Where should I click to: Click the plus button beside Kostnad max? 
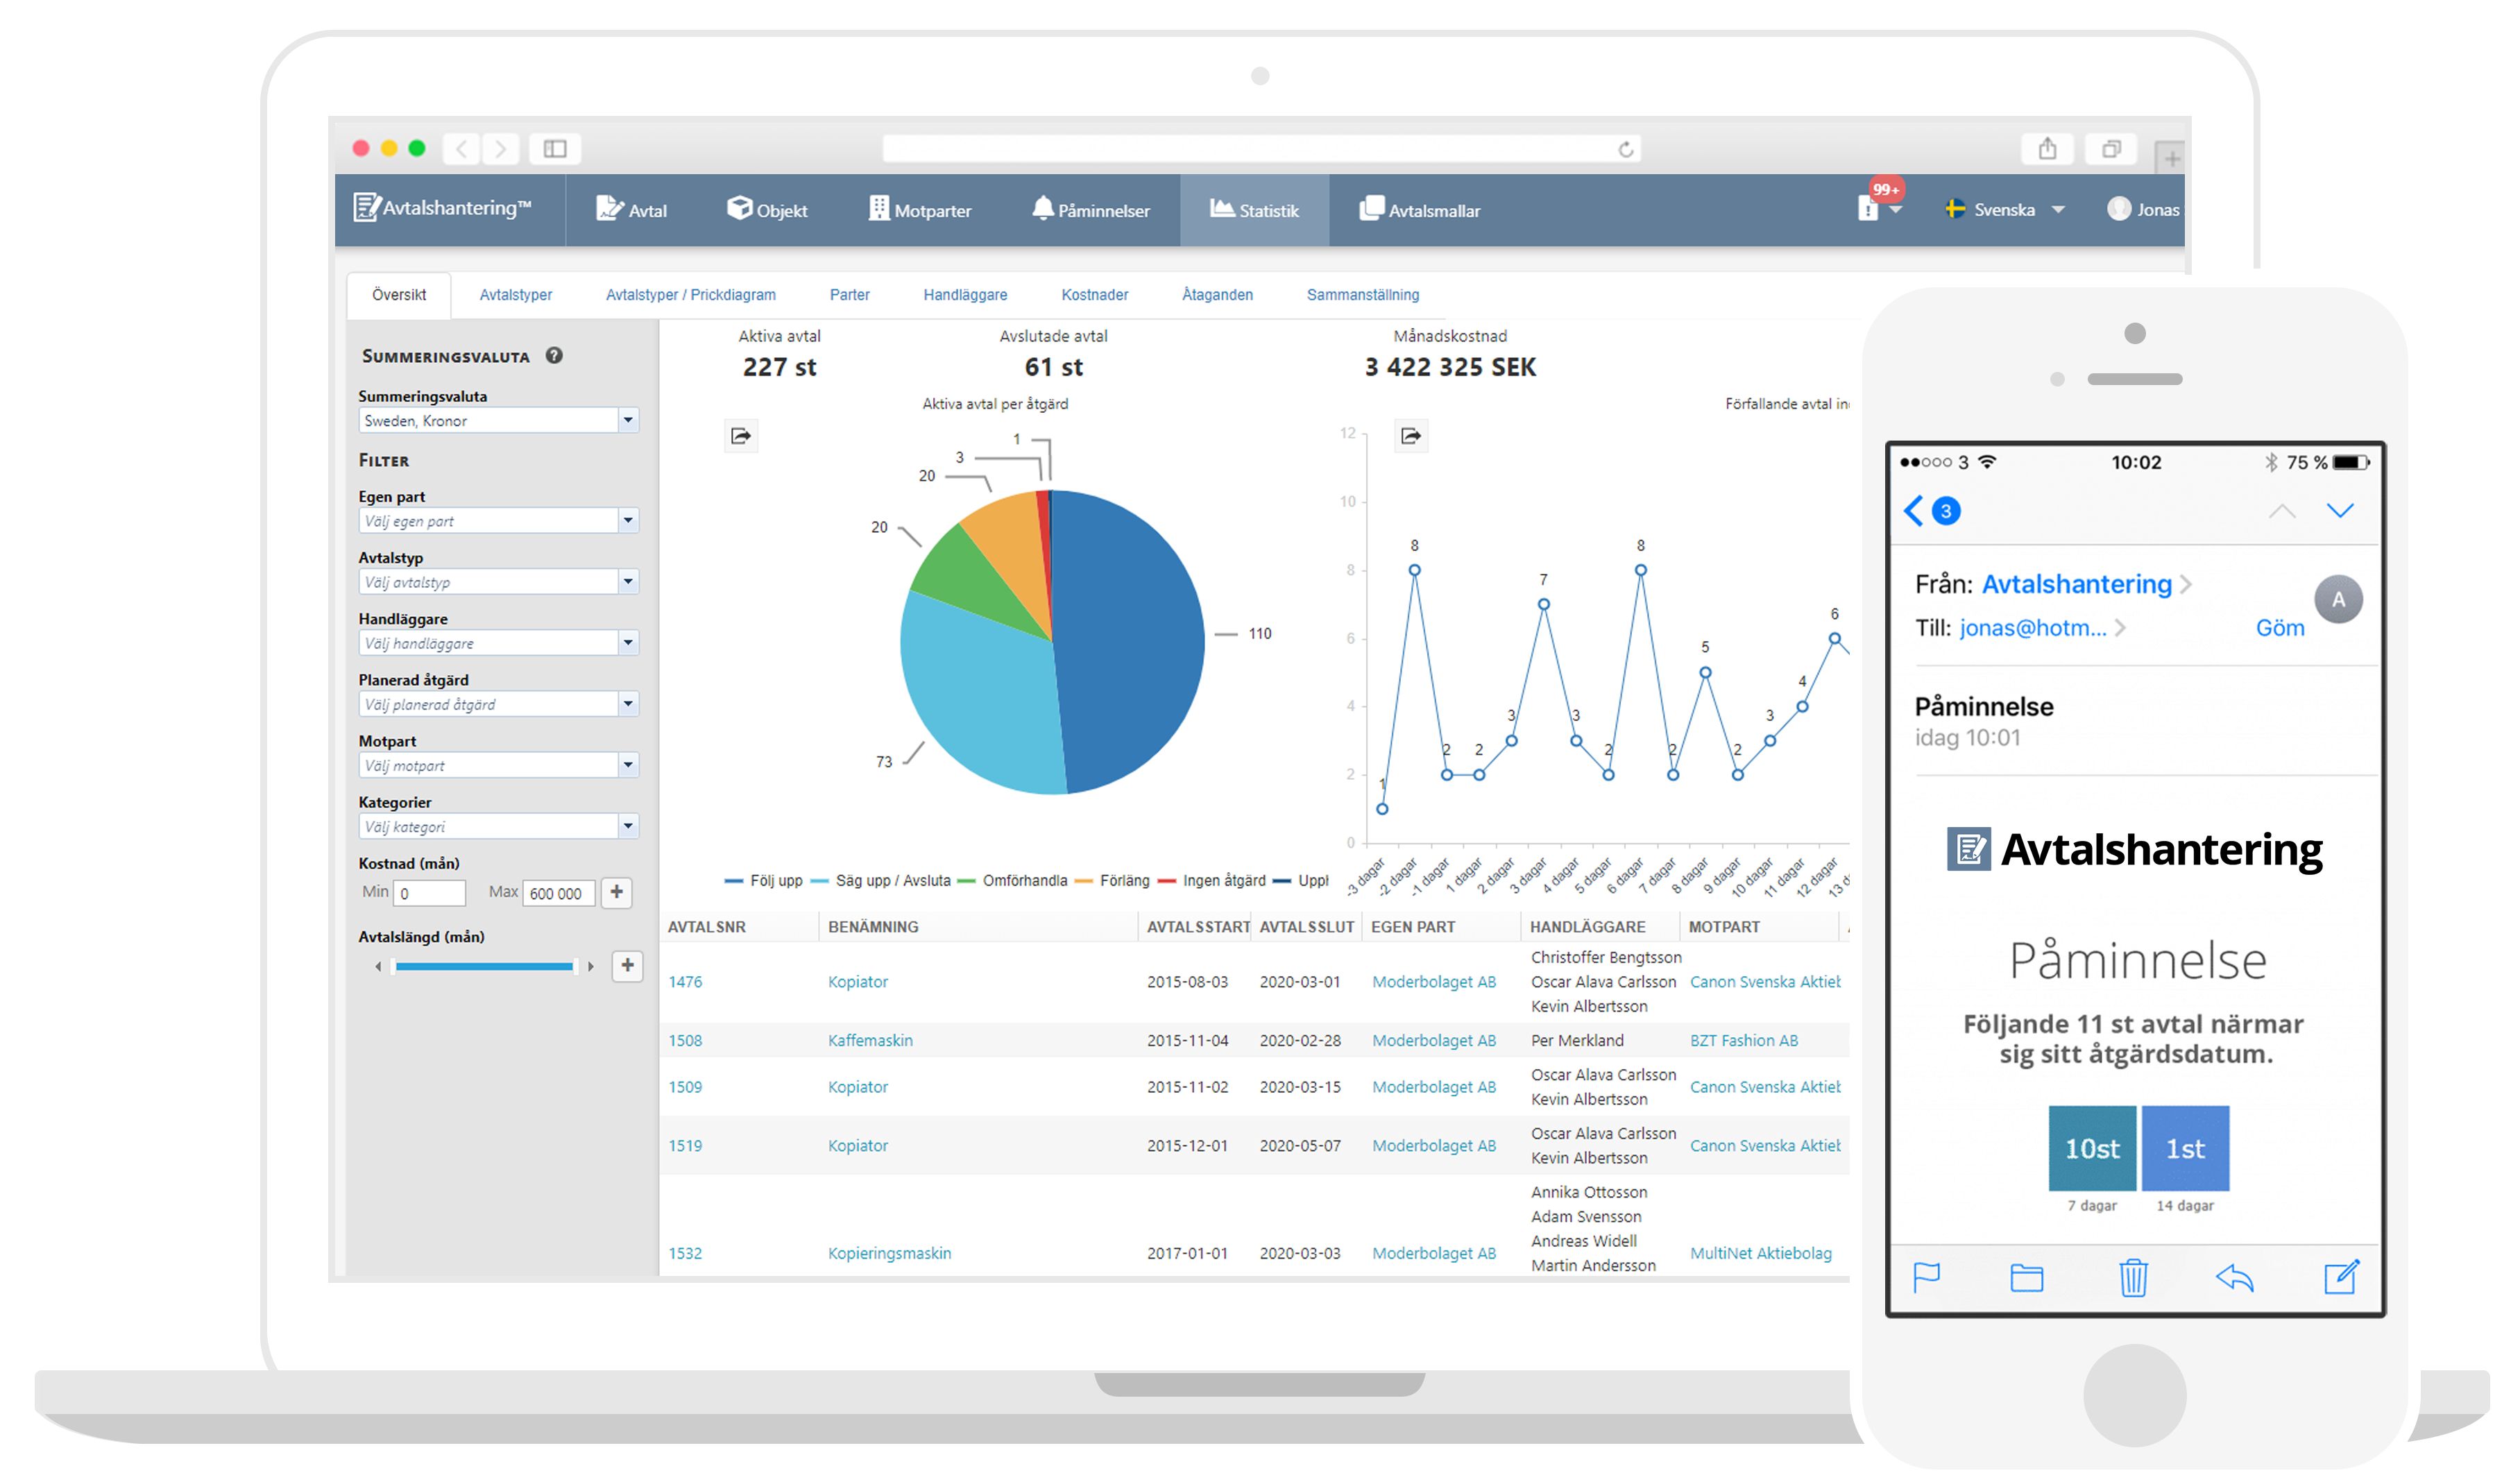click(617, 893)
